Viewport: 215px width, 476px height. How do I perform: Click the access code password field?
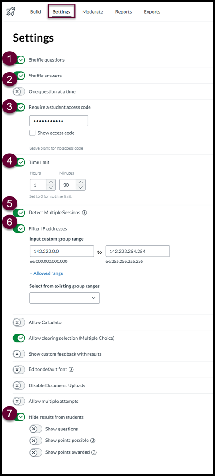tap(59, 120)
